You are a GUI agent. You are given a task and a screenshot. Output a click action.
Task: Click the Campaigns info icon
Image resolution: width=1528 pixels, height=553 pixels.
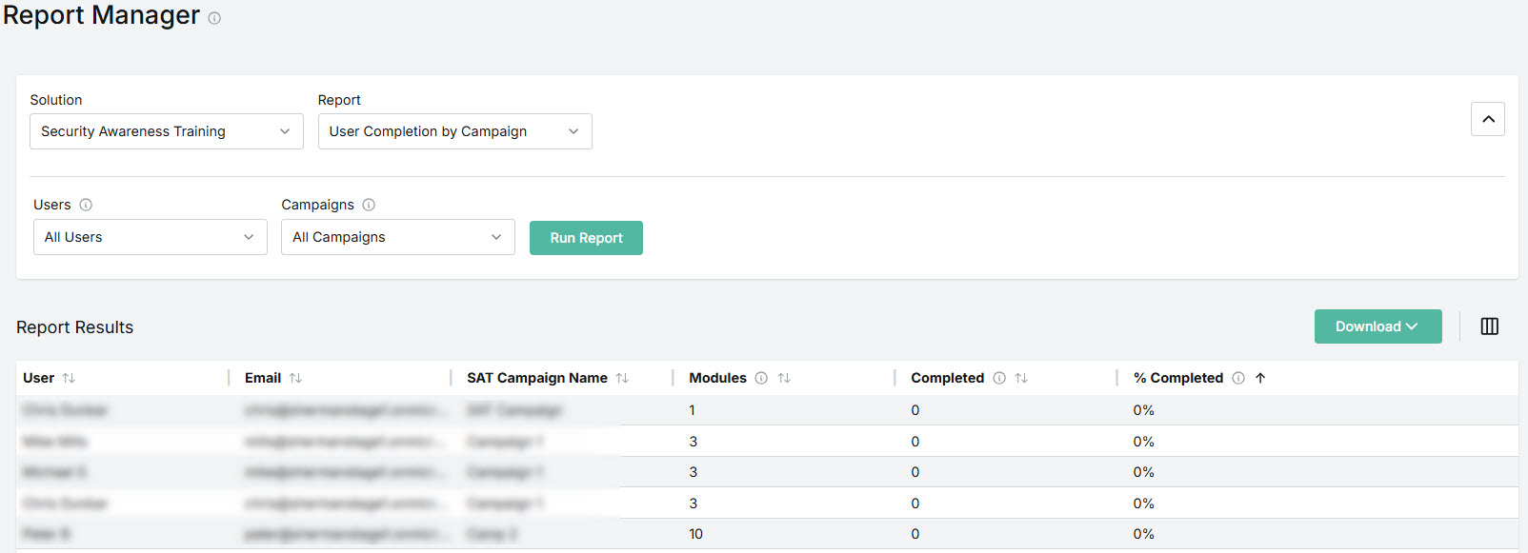click(x=369, y=205)
